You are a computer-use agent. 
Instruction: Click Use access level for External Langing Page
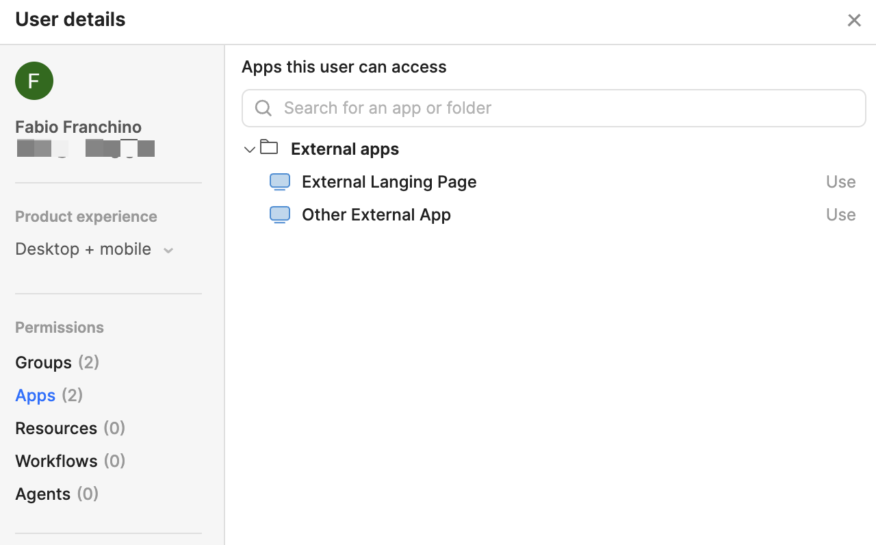[x=840, y=182]
